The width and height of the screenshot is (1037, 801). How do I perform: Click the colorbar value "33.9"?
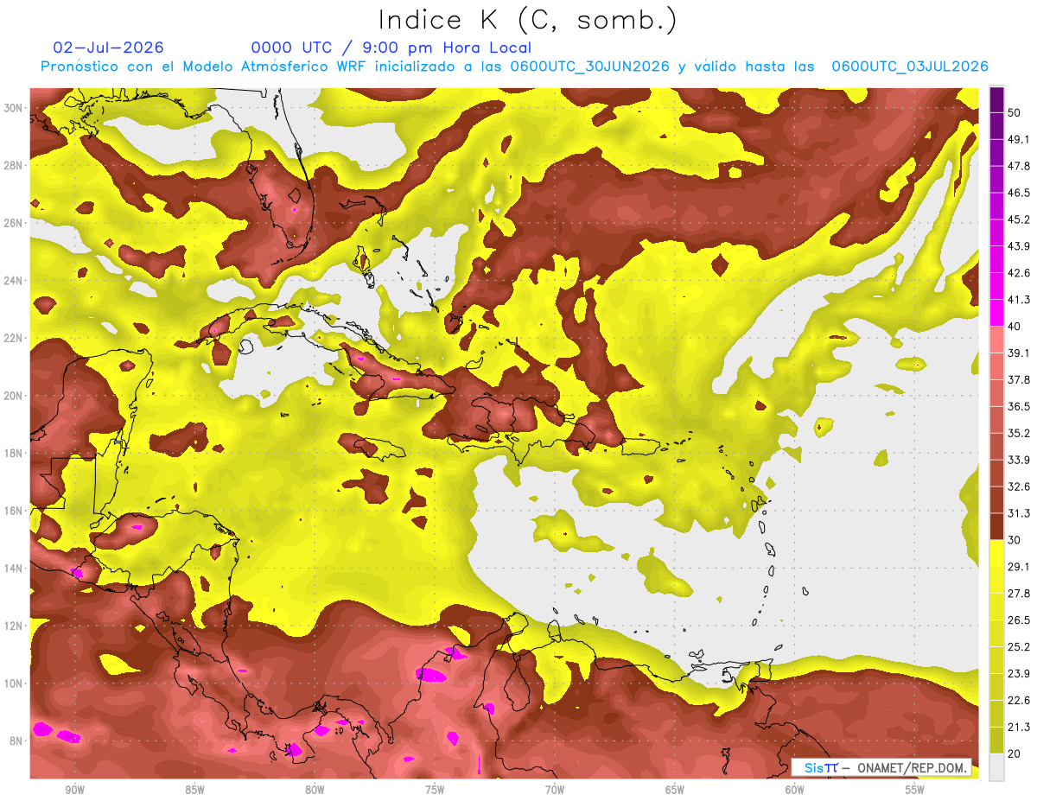coord(1018,460)
